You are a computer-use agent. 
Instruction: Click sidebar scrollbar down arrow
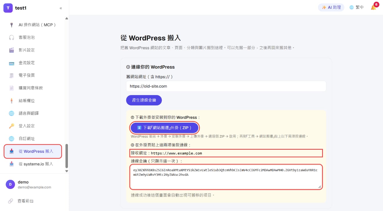tap(67, 171)
